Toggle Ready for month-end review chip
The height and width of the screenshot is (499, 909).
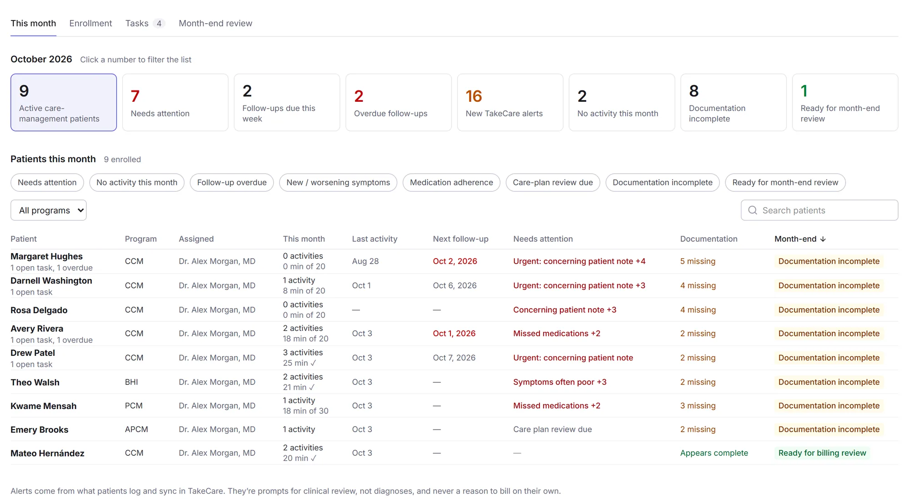[785, 183]
